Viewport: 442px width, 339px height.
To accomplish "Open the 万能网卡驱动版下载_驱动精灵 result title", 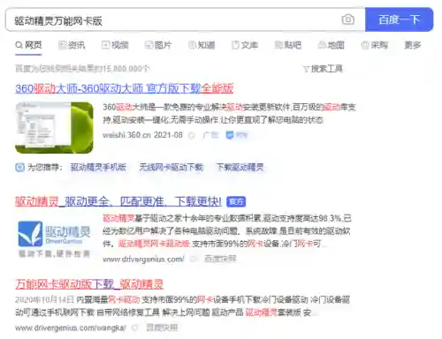I will pos(89,284).
